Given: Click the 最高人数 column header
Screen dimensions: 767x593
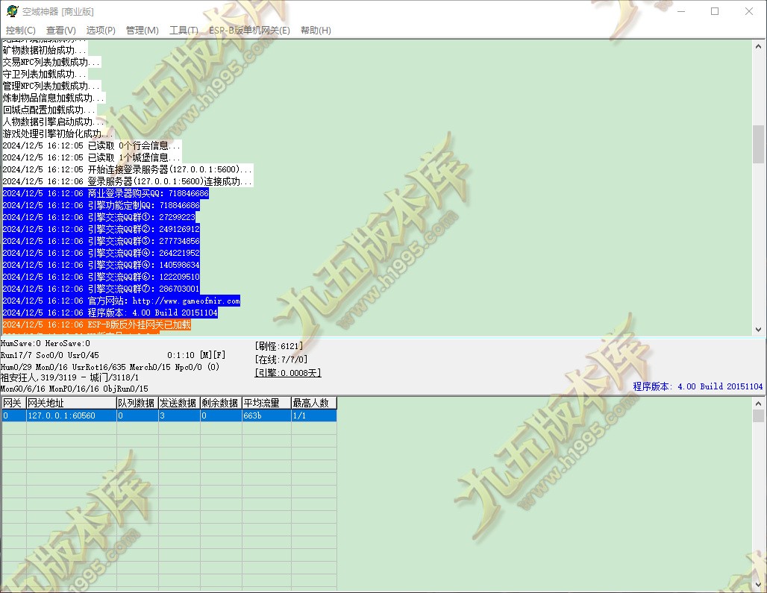Looking at the screenshot, I should (x=313, y=403).
